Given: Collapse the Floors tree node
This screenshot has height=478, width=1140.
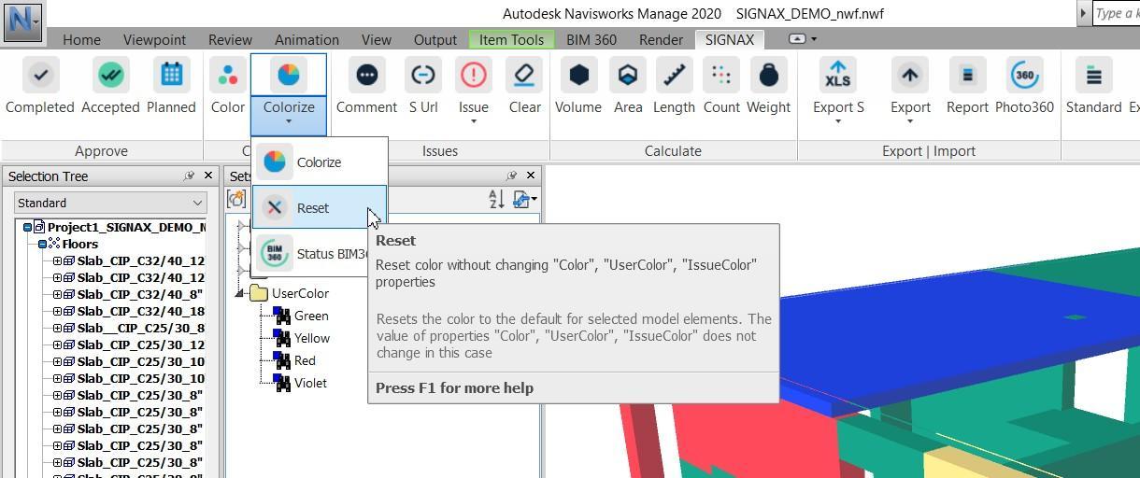Looking at the screenshot, I should point(42,244).
